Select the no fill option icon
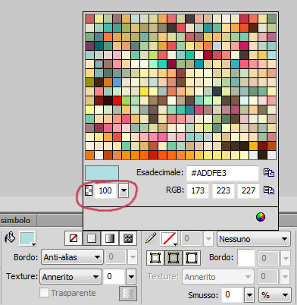Image resolution: width=297 pixels, height=305 pixels. point(73,238)
